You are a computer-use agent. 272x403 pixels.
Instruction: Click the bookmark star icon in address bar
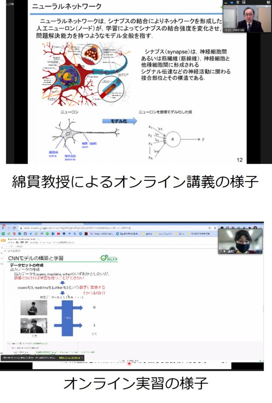[215, 228]
